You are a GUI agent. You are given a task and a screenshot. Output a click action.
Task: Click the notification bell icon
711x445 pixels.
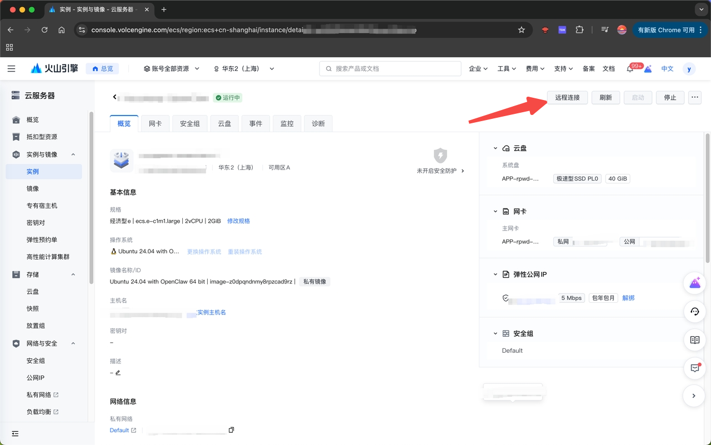click(630, 69)
